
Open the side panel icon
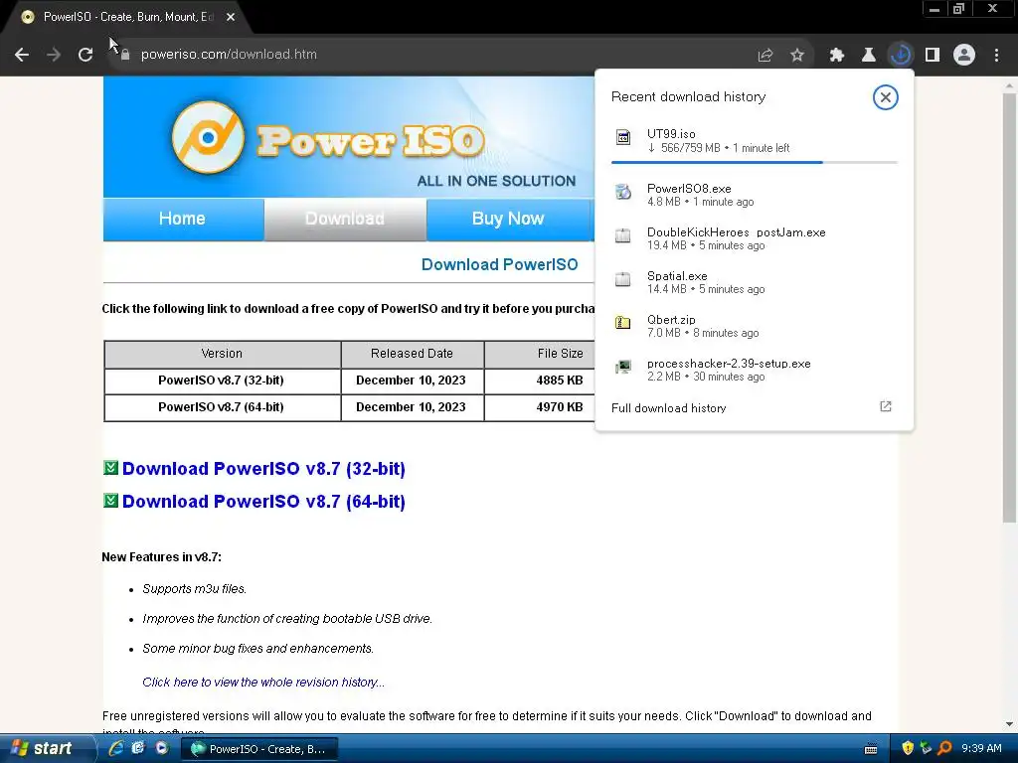[933, 56]
